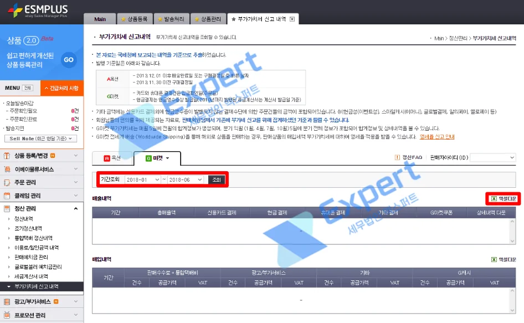The image size is (524, 323).
Task: Click the 정산FAQ link
Action: point(412,157)
